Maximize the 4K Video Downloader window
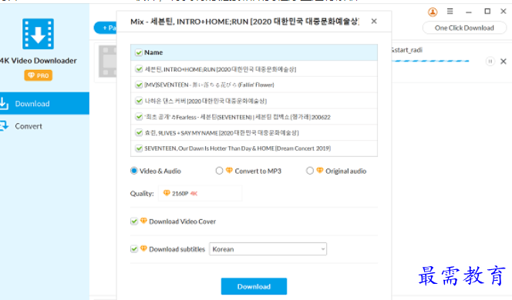Image resolution: width=512 pixels, height=300 pixels. point(487,12)
